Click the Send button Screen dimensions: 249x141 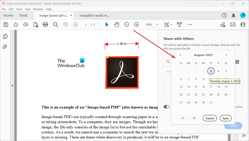tap(233, 126)
